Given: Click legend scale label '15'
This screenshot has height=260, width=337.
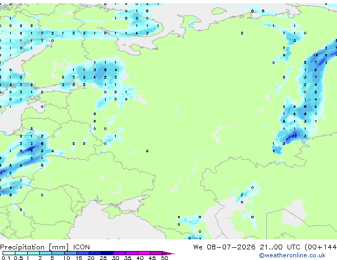Looking at the screenshot, I should pos(79,258).
